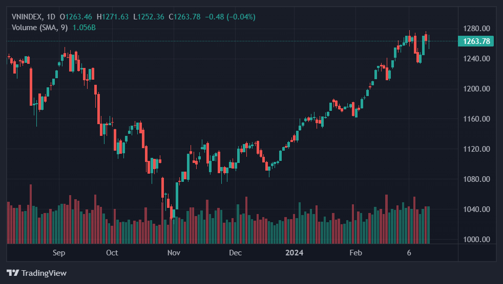Click the 1000.00 price axis label
The height and width of the screenshot is (284, 503).
(476, 240)
